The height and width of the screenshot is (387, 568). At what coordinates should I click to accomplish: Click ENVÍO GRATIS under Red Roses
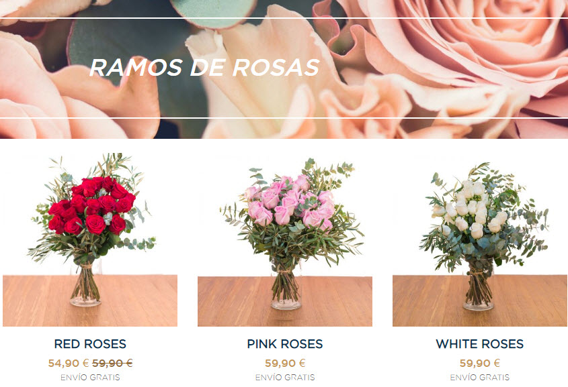point(90,377)
